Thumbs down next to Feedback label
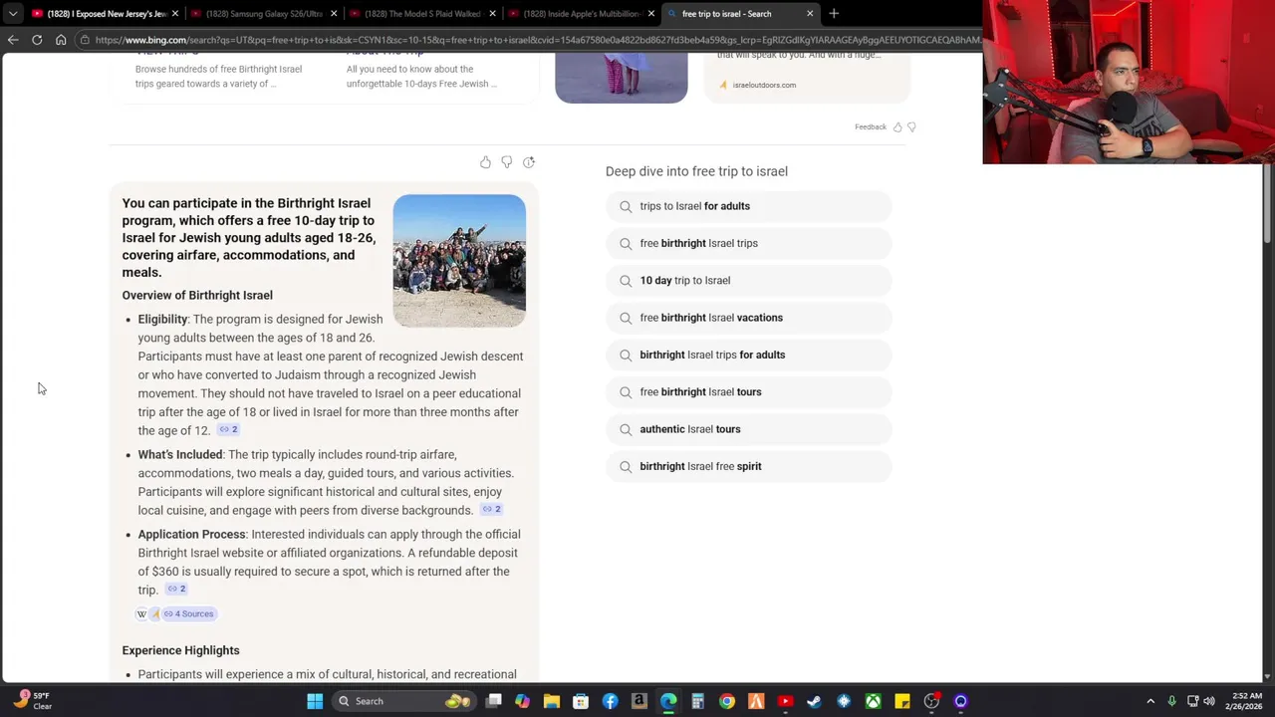This screenshot has width=1275, height=717. pos(911,127)
